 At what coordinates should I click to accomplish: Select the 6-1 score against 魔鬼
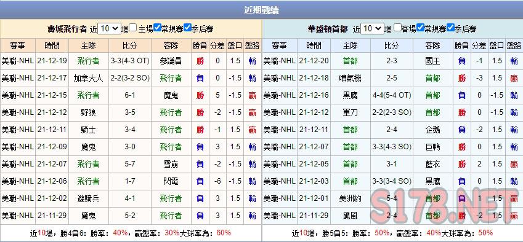130,95
